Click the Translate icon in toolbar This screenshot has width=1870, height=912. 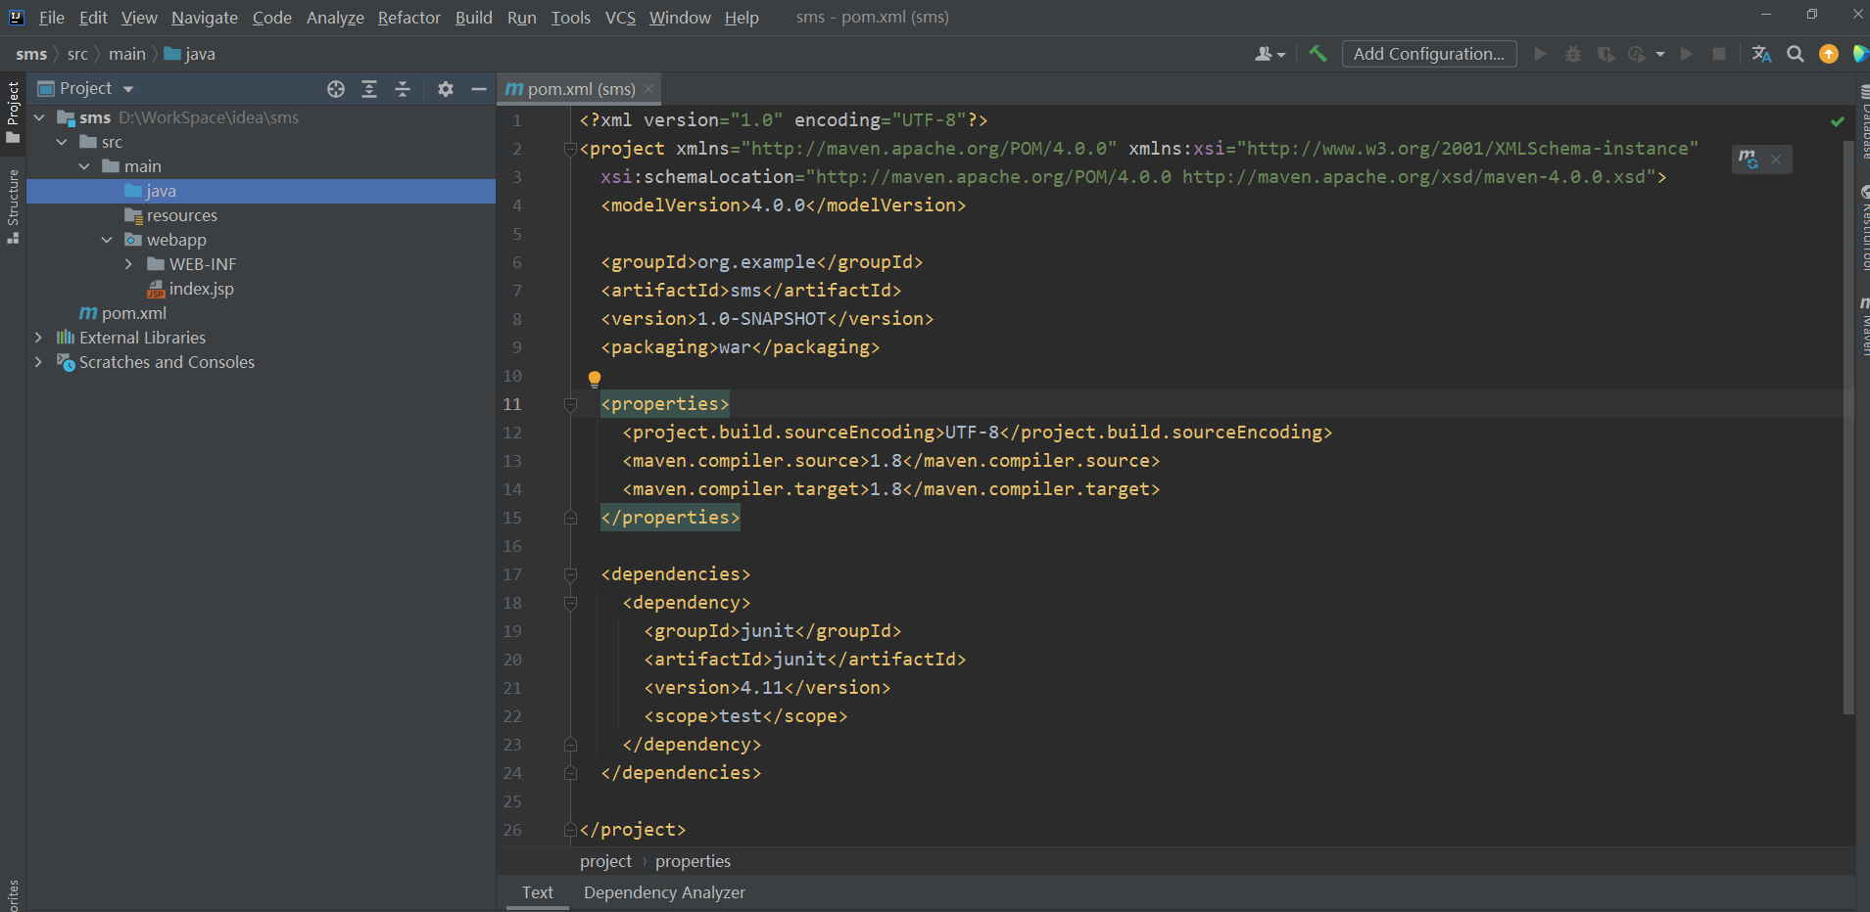pyautogui.click(x=1761, y=54)
